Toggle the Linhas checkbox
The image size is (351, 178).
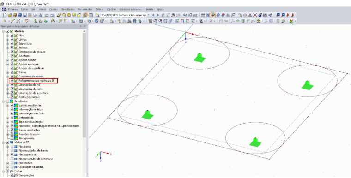pos(12,40)
